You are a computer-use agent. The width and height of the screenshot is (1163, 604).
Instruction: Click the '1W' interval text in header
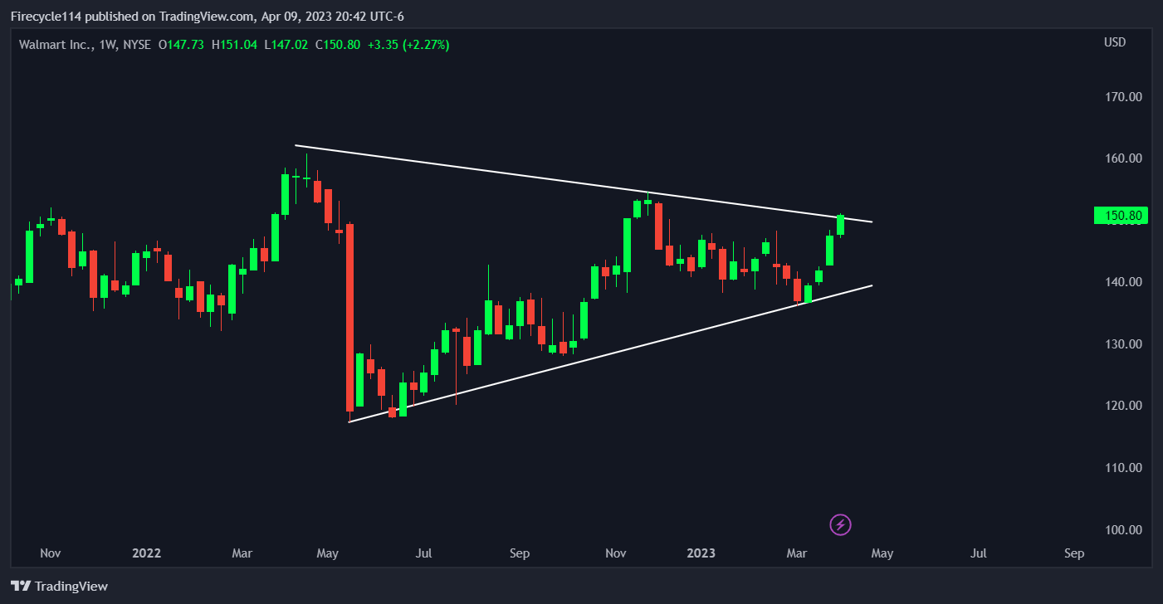click(x=107, y=45)
